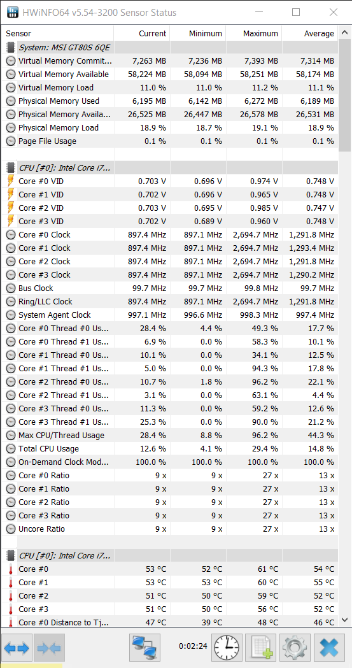This screenshot has width=352, height=668.
Task: Click the Core #0 VID lightning icon
Action: coord(11,181)
